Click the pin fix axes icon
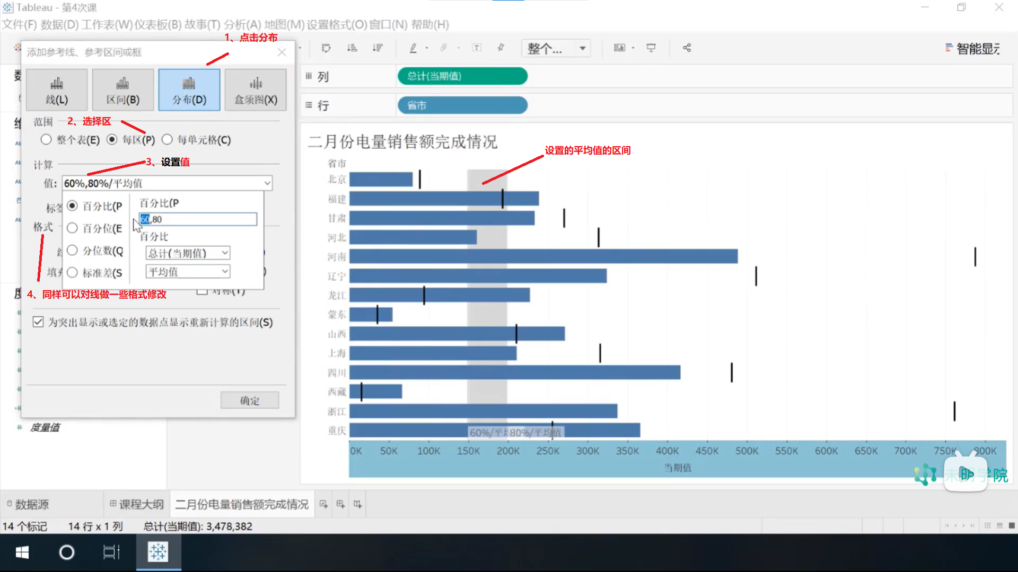 [x=501, y=48]
